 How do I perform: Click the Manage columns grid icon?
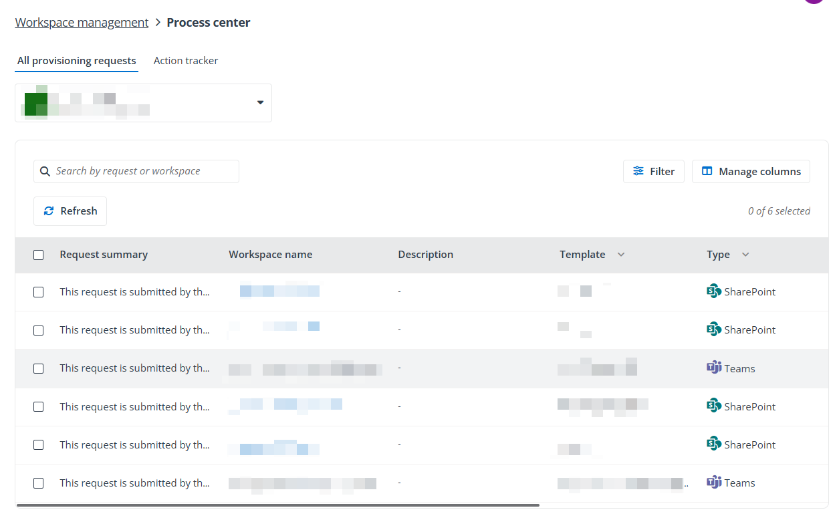(707, 171)
